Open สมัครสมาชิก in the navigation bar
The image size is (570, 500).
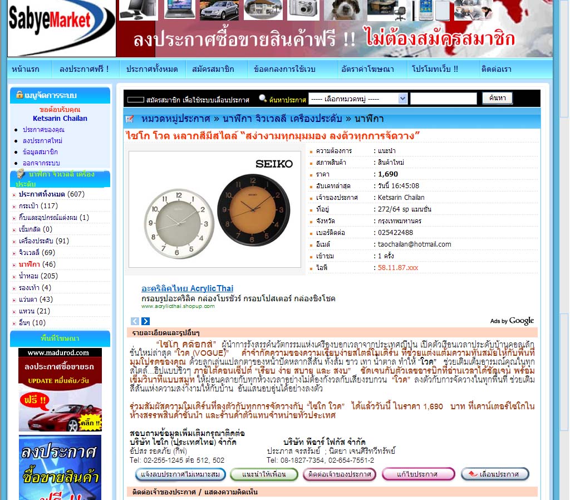213,69
